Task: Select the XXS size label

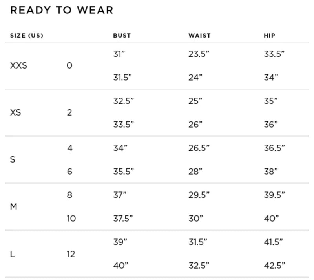Action: pyautogui.click(x=18, y=65)
